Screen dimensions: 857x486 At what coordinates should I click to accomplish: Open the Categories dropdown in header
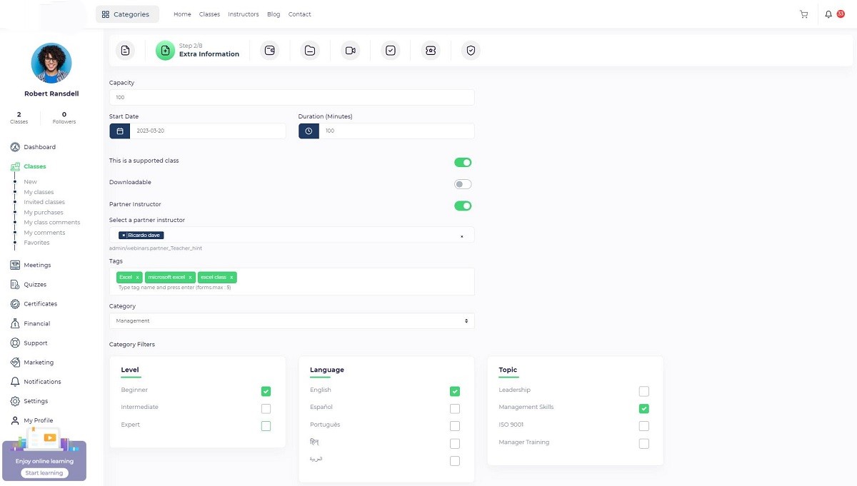126,14
